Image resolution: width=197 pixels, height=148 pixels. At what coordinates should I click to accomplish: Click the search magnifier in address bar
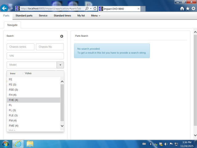coord(87,9)
